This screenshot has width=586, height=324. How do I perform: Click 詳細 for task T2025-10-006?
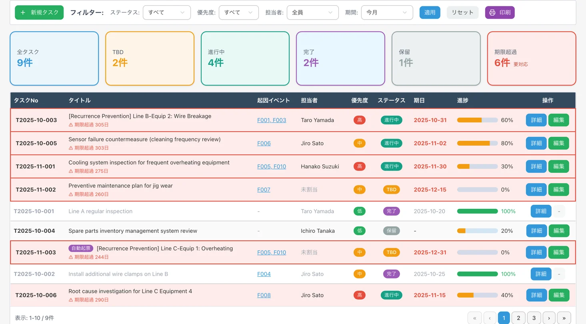tap(536, 295)
